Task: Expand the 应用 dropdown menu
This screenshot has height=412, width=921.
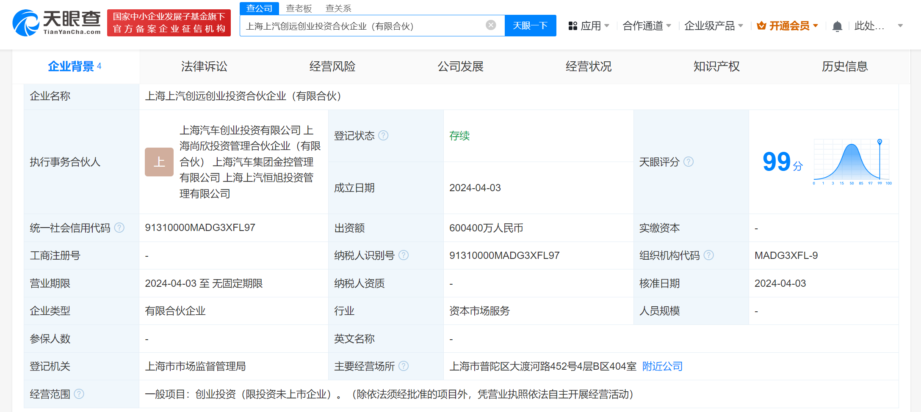Action: coord(589,26)
